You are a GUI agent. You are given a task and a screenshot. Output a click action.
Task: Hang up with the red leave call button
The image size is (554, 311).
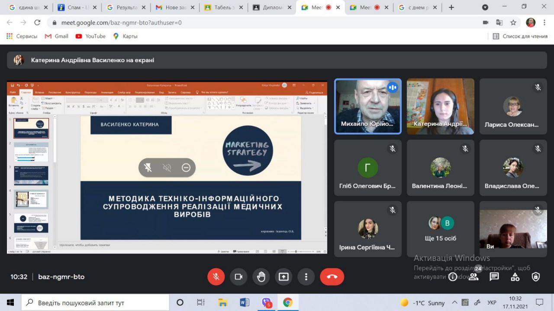(332, 277)
